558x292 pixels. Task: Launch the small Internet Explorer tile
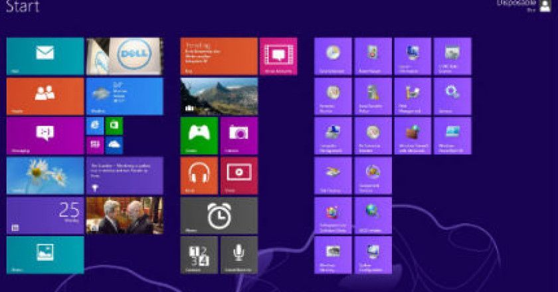click(x=95, y=126)
